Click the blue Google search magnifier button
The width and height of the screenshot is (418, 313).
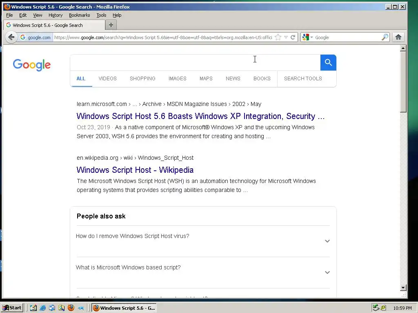tap(328, 62)
